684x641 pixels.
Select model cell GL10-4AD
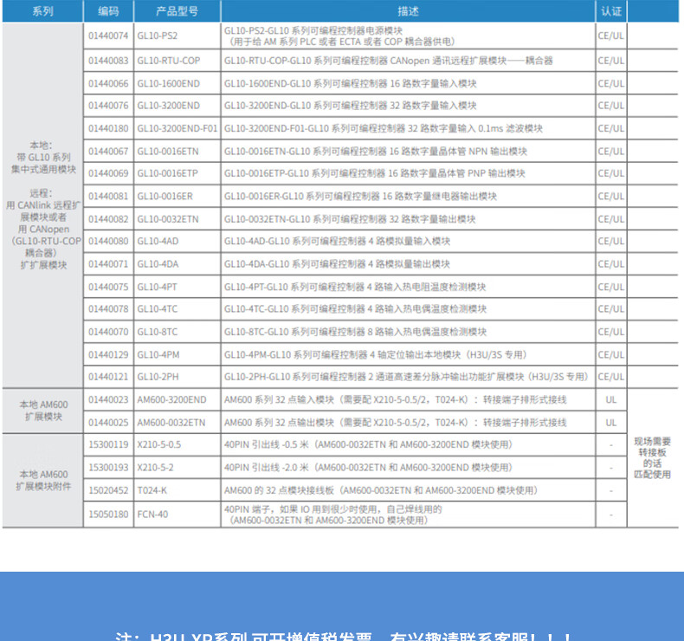[x=177, y=242]
